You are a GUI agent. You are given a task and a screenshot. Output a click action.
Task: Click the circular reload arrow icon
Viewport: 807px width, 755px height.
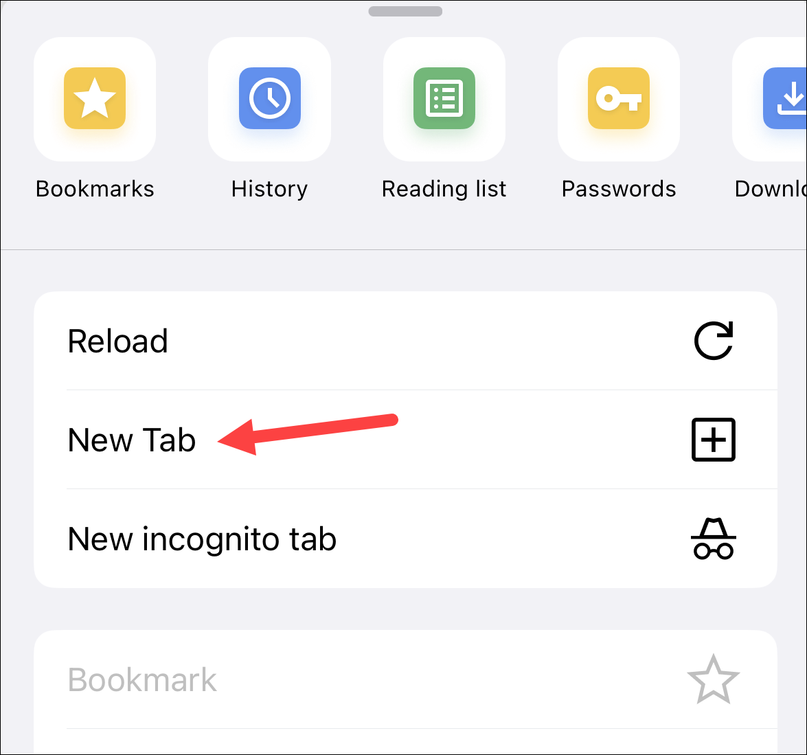point(714,341)
